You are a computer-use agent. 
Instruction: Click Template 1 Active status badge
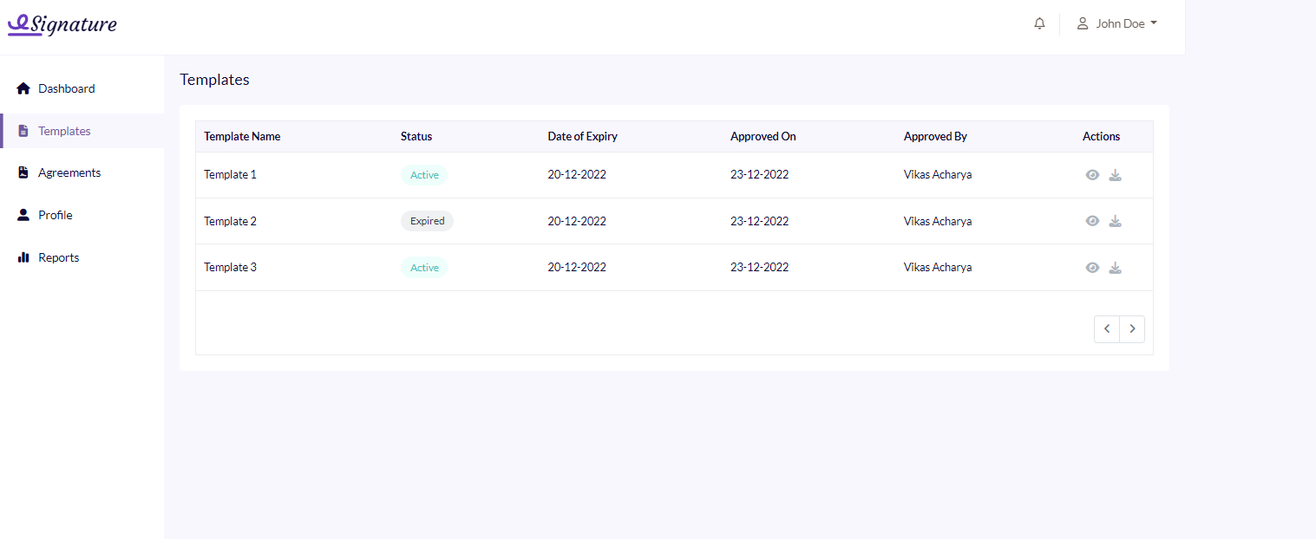tap(424, 175)
